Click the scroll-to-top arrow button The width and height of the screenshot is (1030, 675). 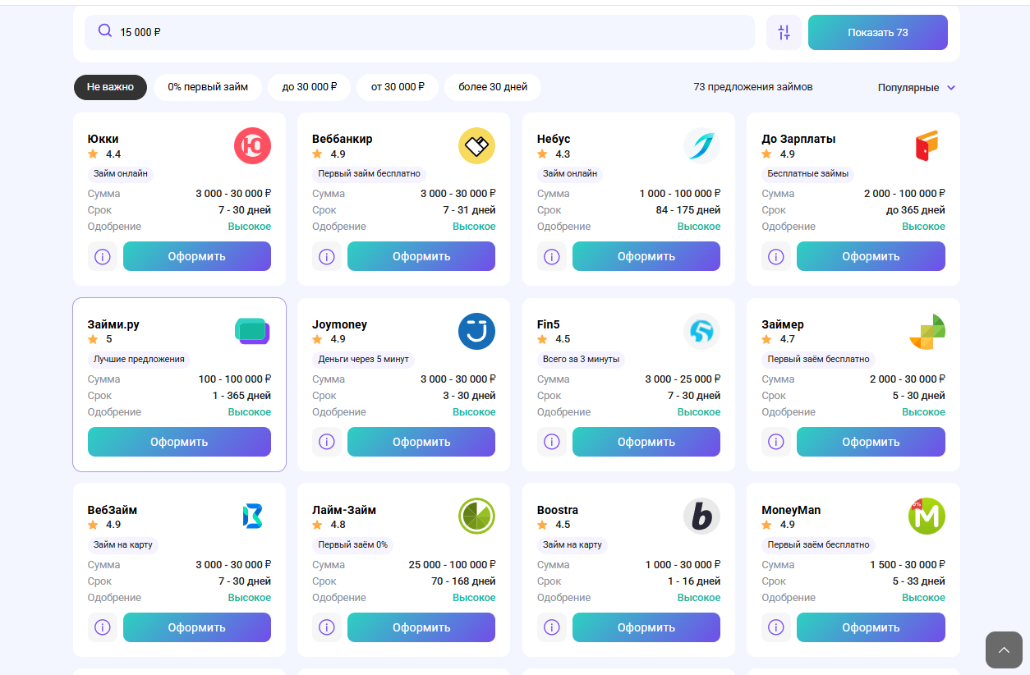pyautogui.click(x=1004, y=650)
